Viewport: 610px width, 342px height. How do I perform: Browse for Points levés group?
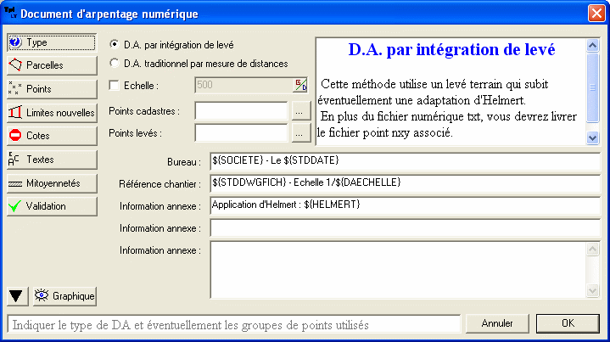pyautogui.click(x=299, y=132)
